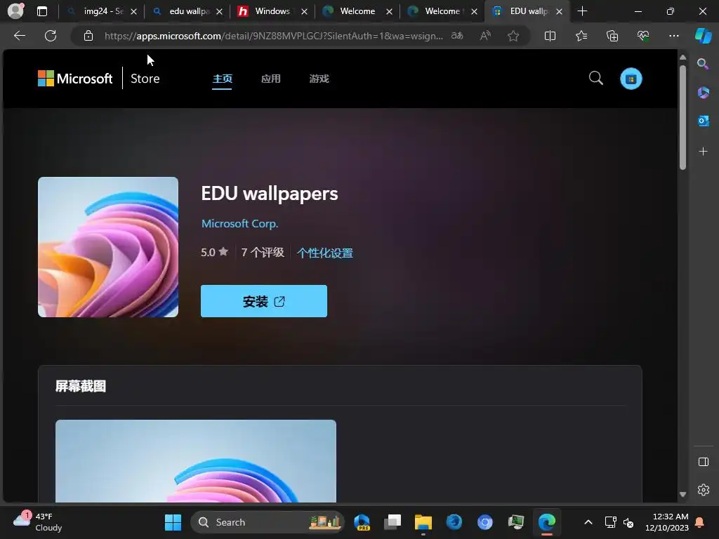Show translate options in address bar

(457, 36)
